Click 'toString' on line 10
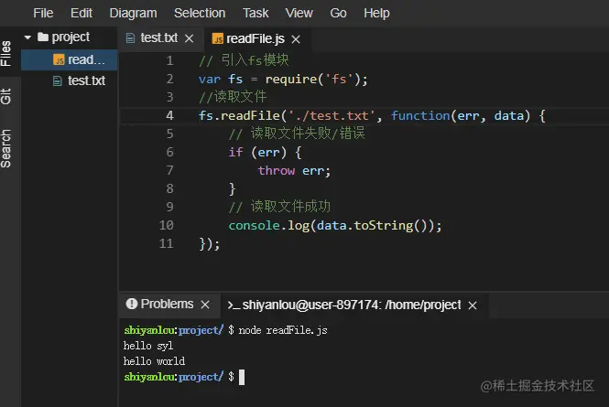The image size is (609, 407). [x=384, y=225]
